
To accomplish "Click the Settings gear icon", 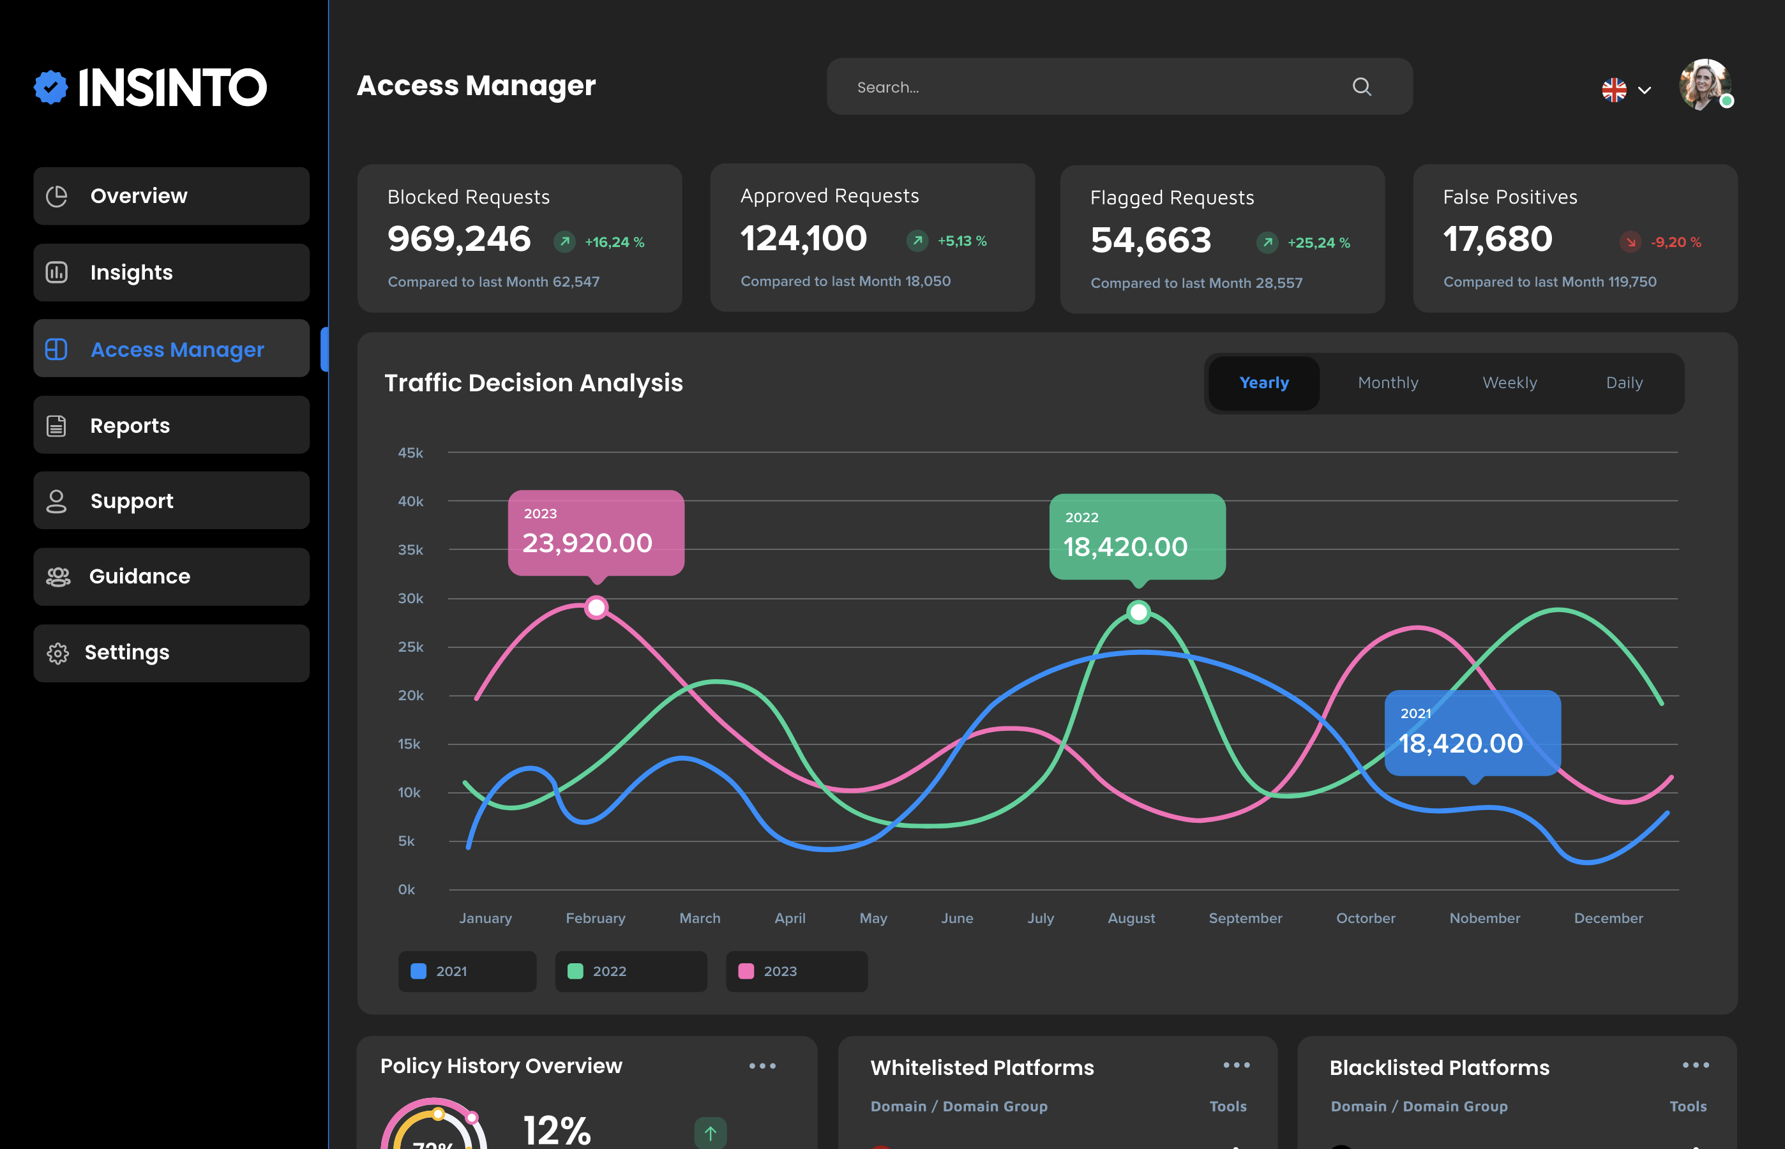I will pyautogui.click(x=57, y=653).
